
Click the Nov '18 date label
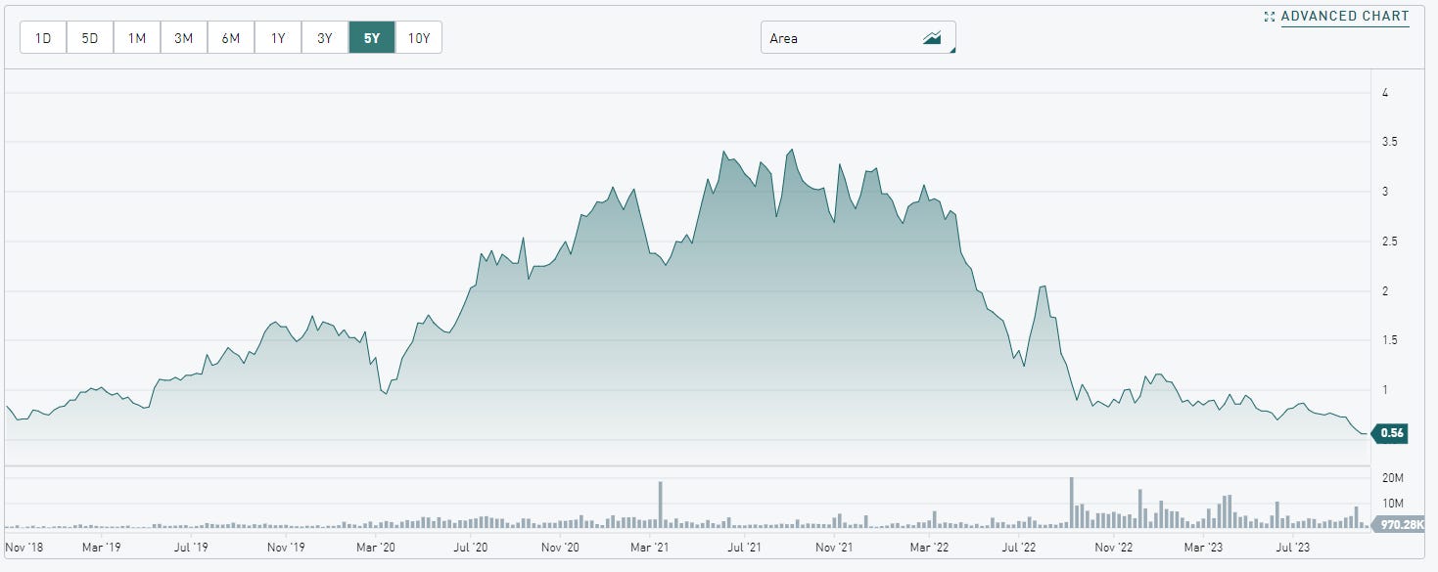coord(23,548)
